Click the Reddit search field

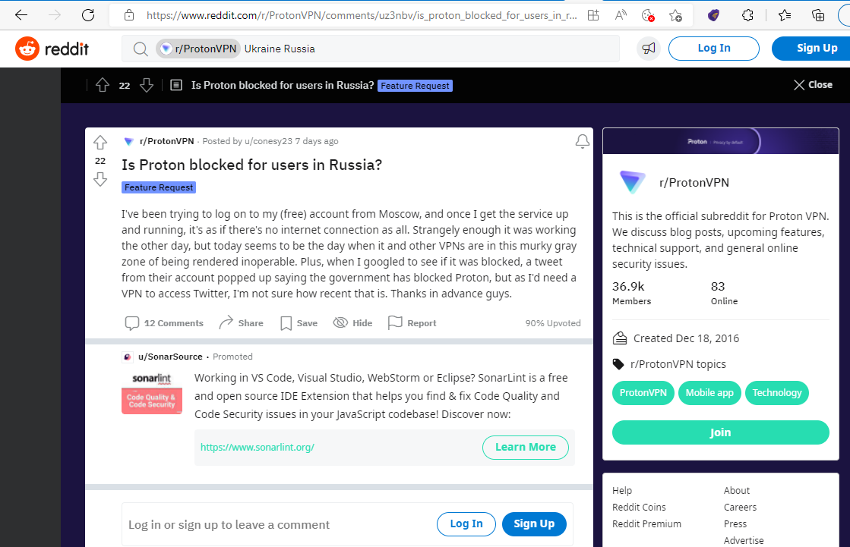pos(425,49)
